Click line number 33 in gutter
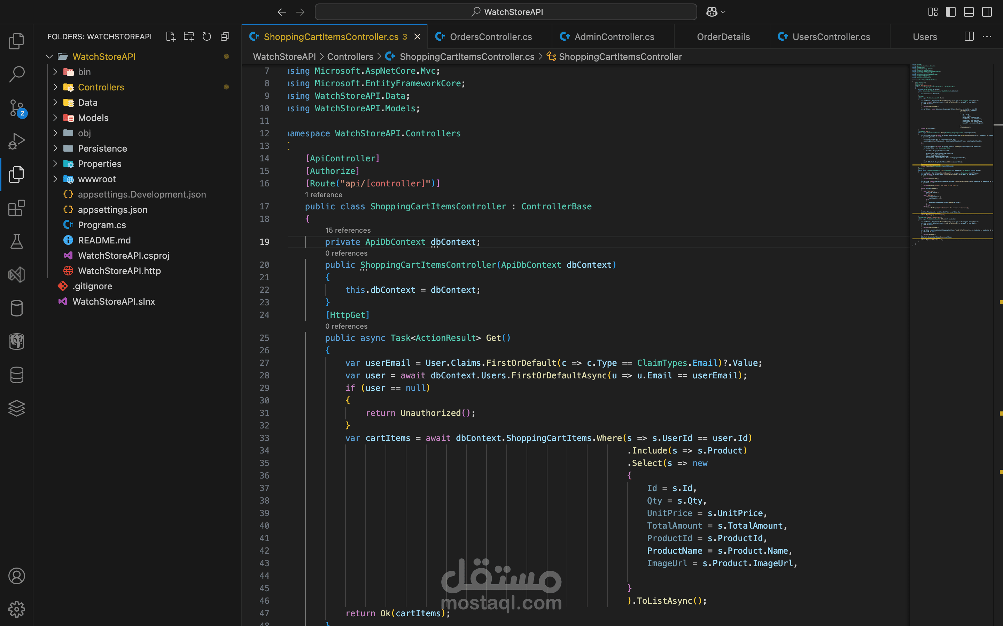1003x626 pixels. coord(264,438)
